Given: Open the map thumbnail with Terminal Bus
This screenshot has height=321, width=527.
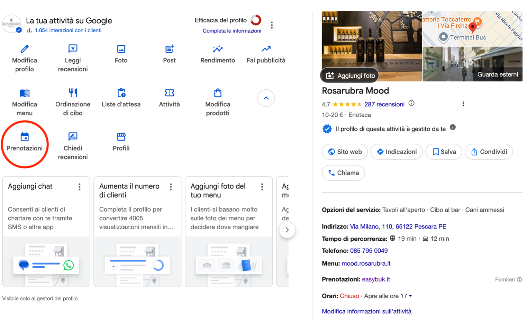Looking at the screenshot, I should coord(472,28).
